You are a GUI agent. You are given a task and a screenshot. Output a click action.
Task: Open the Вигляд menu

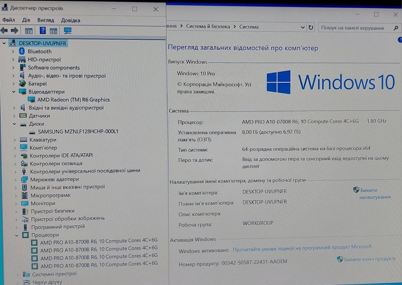(x=46, y=20)
